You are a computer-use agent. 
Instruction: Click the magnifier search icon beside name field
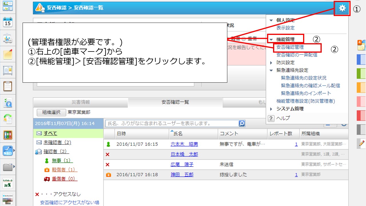click(242, 124)
